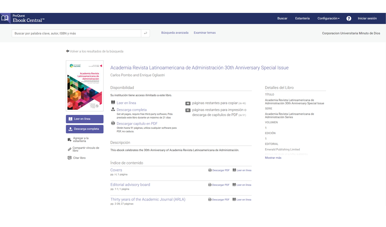This screenshot has width=386, height=227.
Task: Click the book cover thumbnail image
Action: coord(85,86)
